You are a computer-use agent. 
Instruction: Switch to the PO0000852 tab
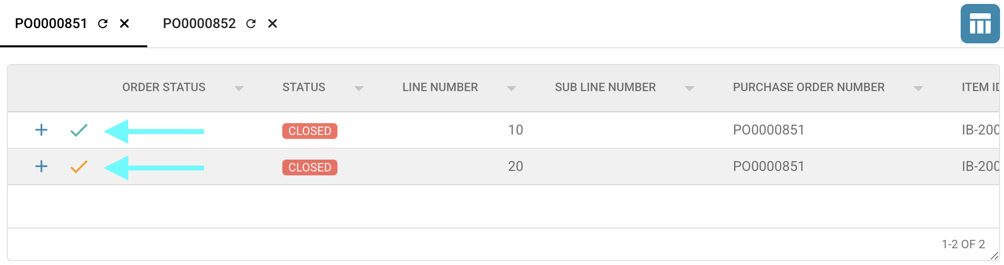(199, 24)
